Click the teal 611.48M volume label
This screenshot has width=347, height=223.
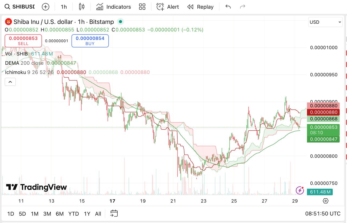pos(320,192)
